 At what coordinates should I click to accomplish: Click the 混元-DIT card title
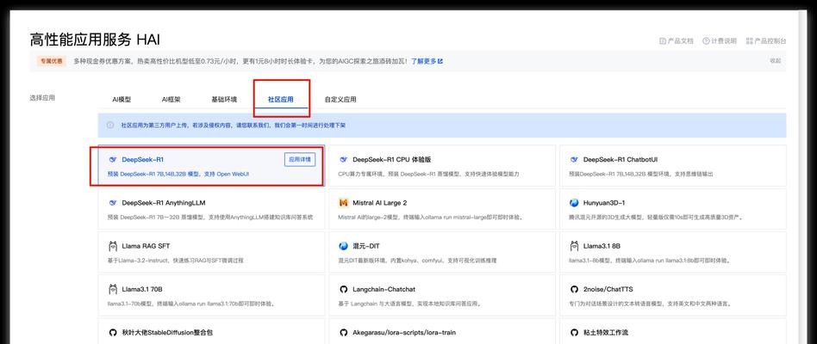click(x=366, y=246)
